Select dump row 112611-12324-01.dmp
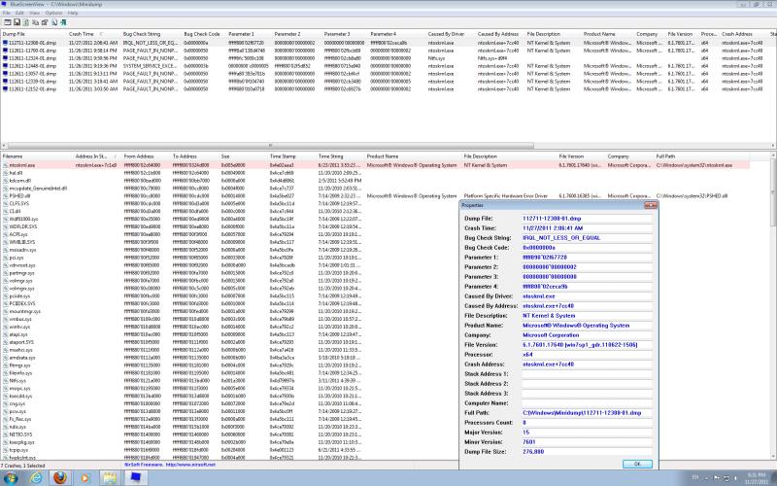The height and width of the screenshot is (486, 777). pyautogui.click(x=387, y=58)
